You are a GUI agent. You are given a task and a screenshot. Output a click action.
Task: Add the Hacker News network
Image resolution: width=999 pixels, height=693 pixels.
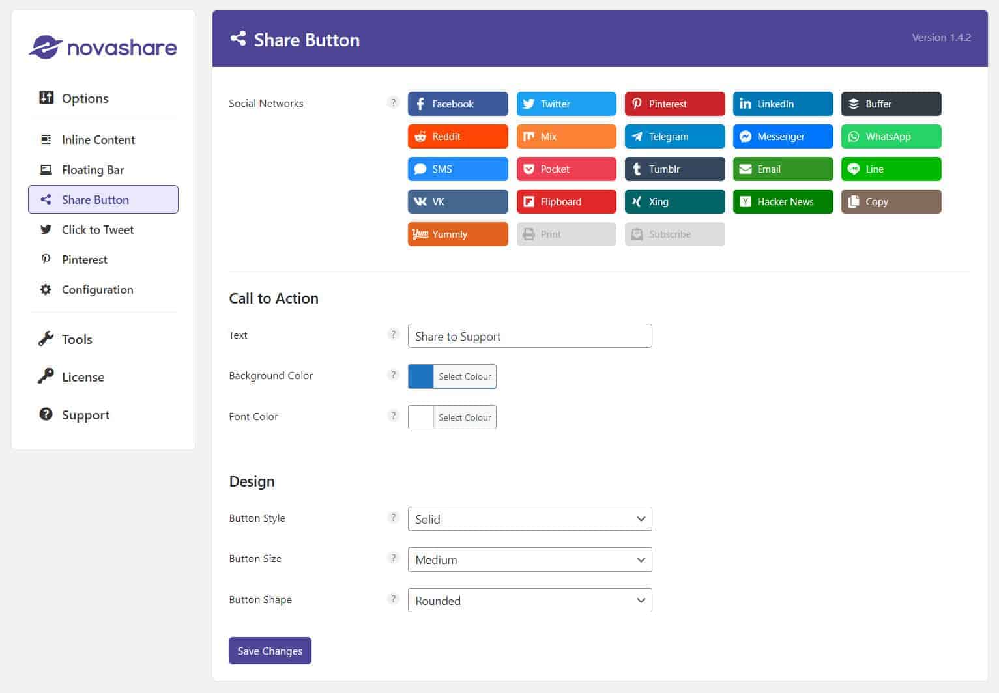(x=782, y=201)
